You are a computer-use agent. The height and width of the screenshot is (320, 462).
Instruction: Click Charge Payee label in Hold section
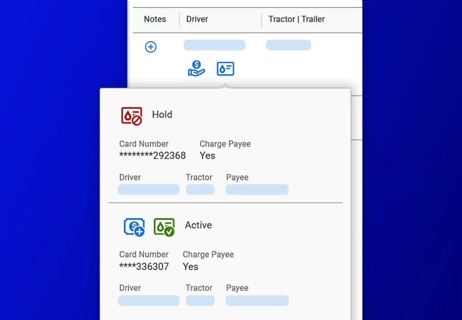225,144
